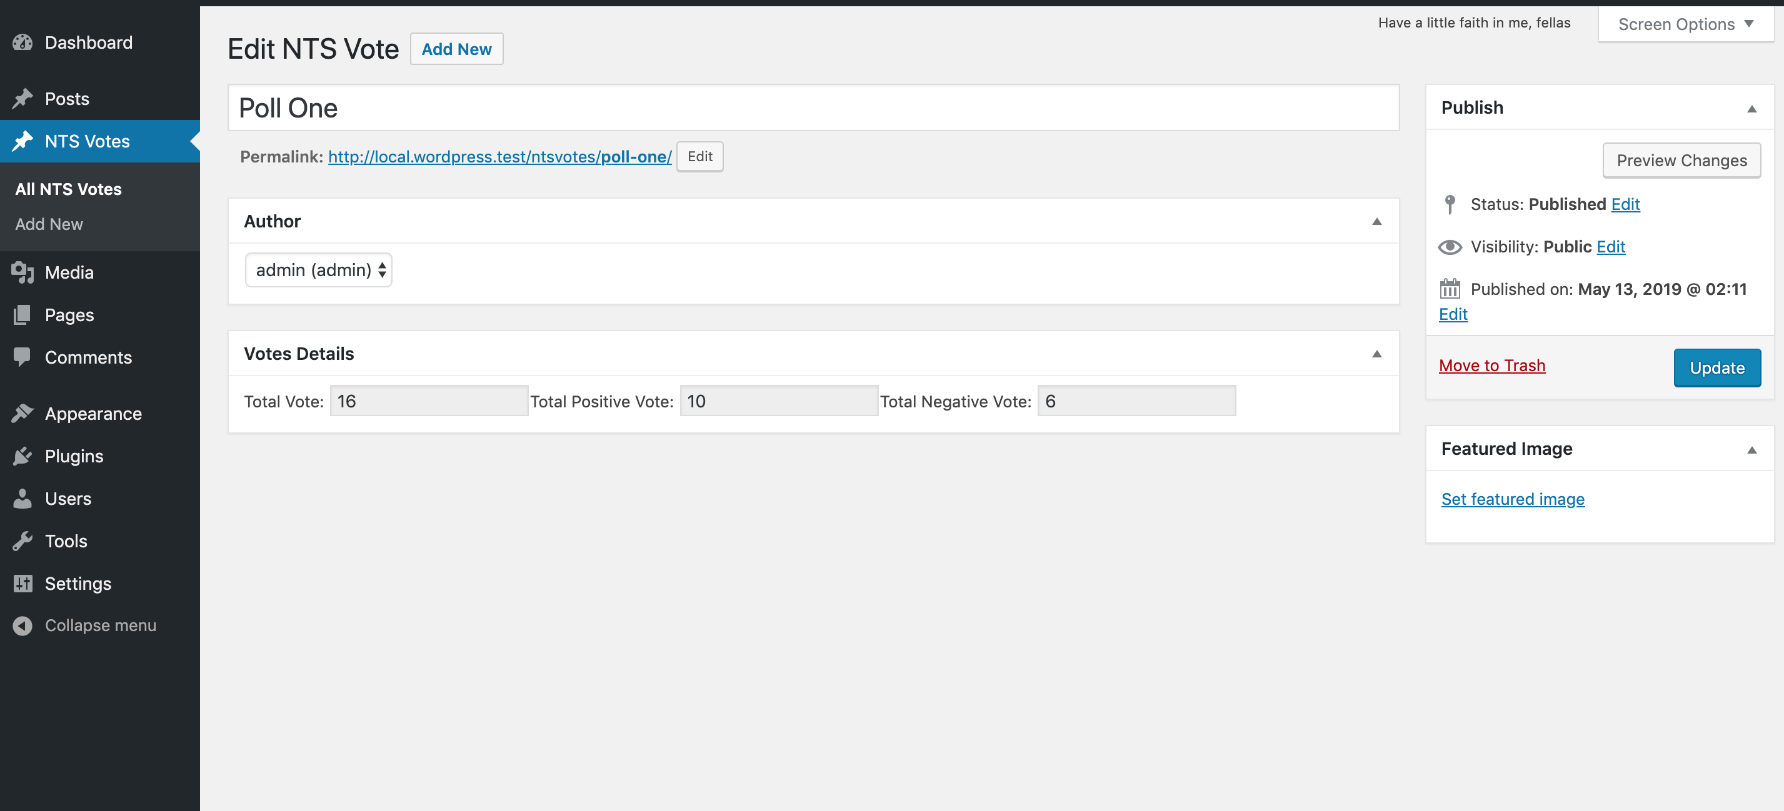Open Appearance menu item
The image size is (1784, 811).
coord(100,414)
